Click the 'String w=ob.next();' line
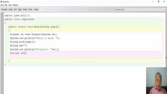 (23, 42)
